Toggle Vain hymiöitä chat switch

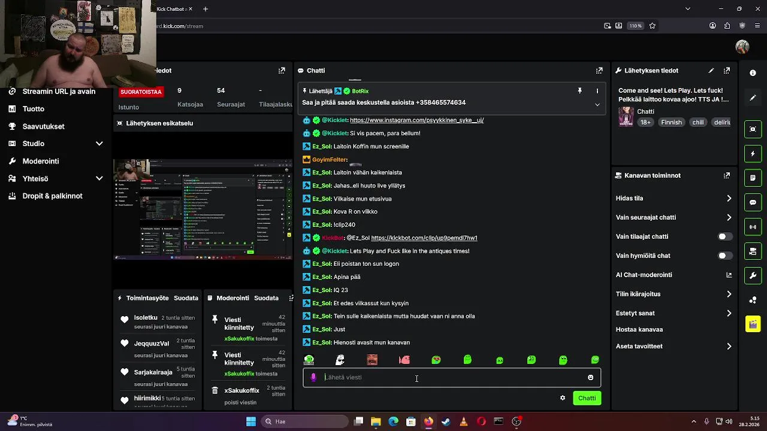pos(724,256)
